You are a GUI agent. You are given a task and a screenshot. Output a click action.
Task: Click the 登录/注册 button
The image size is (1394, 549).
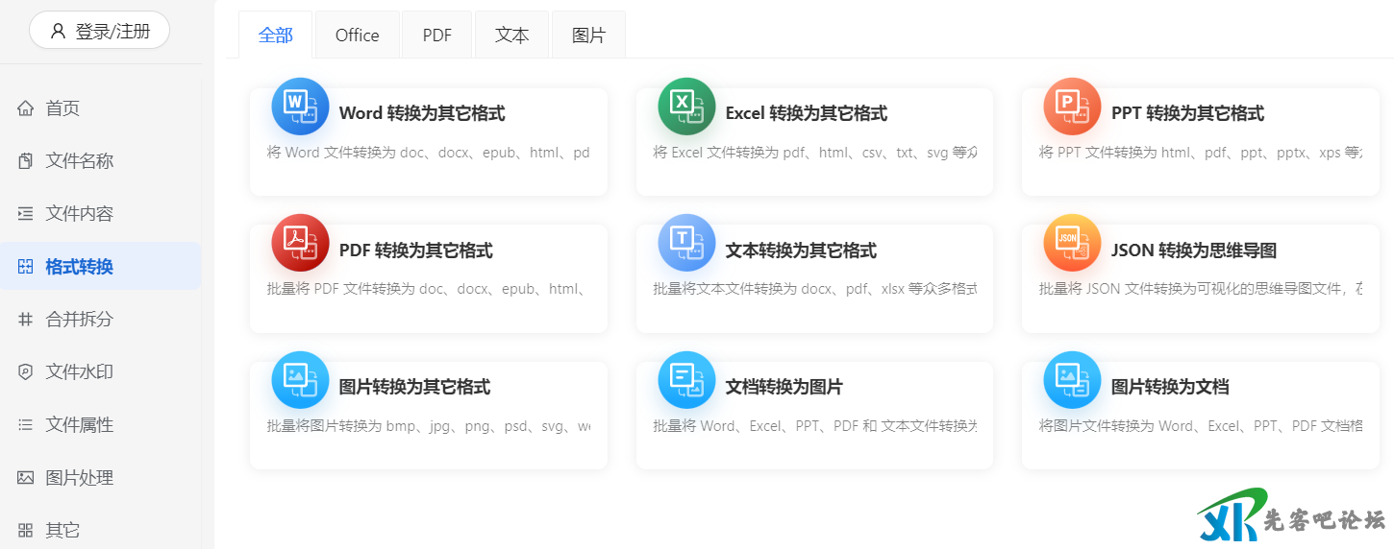pos(100,31)
